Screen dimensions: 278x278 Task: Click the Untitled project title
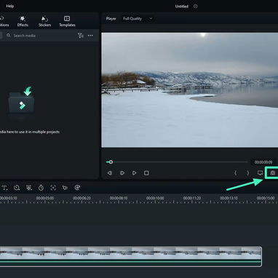pyautogui.click(x=182, y=7)
